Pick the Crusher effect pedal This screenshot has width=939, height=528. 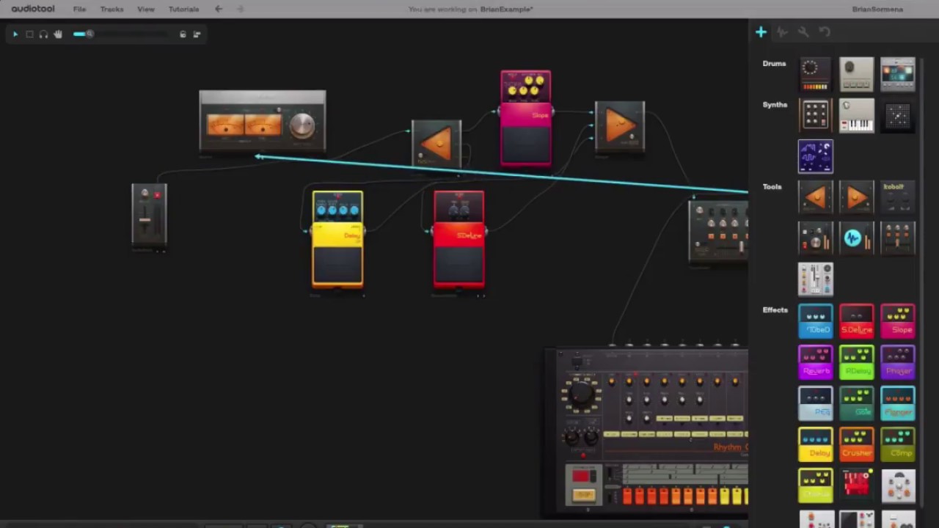(x=856, y=444)
